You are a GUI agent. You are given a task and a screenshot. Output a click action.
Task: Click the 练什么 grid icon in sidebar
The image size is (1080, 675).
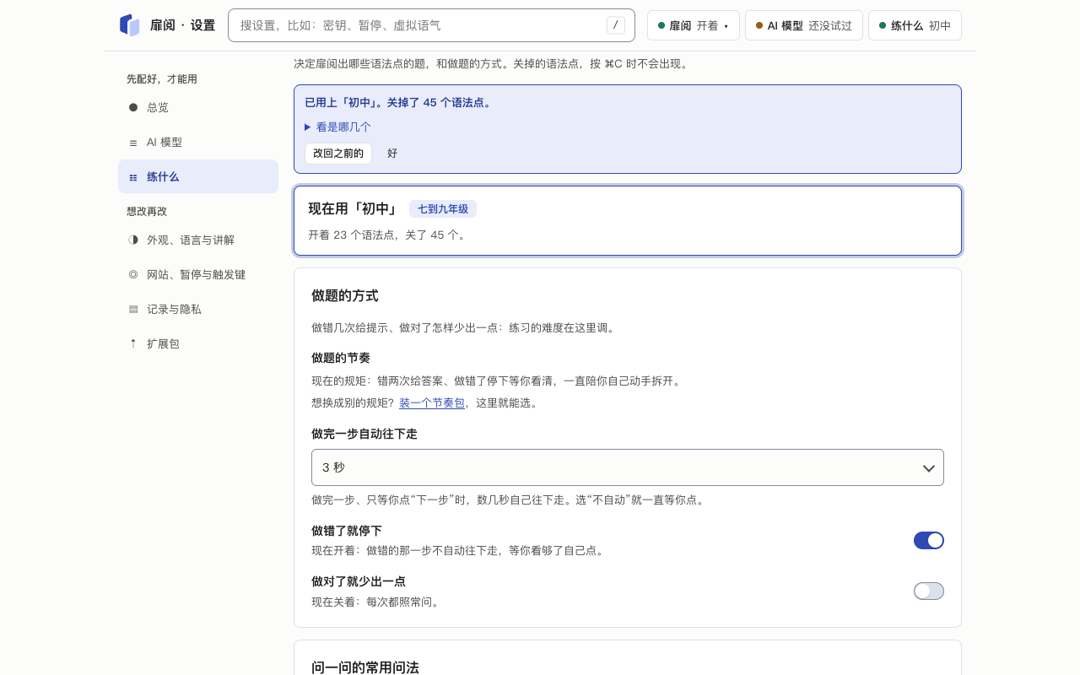(x=133, y=177)
